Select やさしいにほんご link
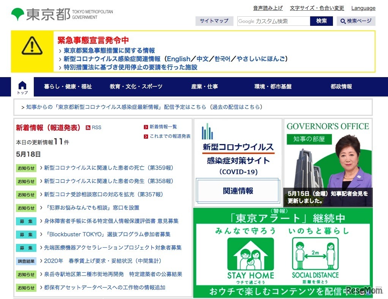This screenshot has width=388, height=299. (260, 59)
